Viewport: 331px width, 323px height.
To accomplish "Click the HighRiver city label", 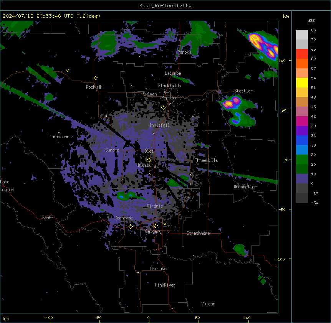I will [165, 285].
